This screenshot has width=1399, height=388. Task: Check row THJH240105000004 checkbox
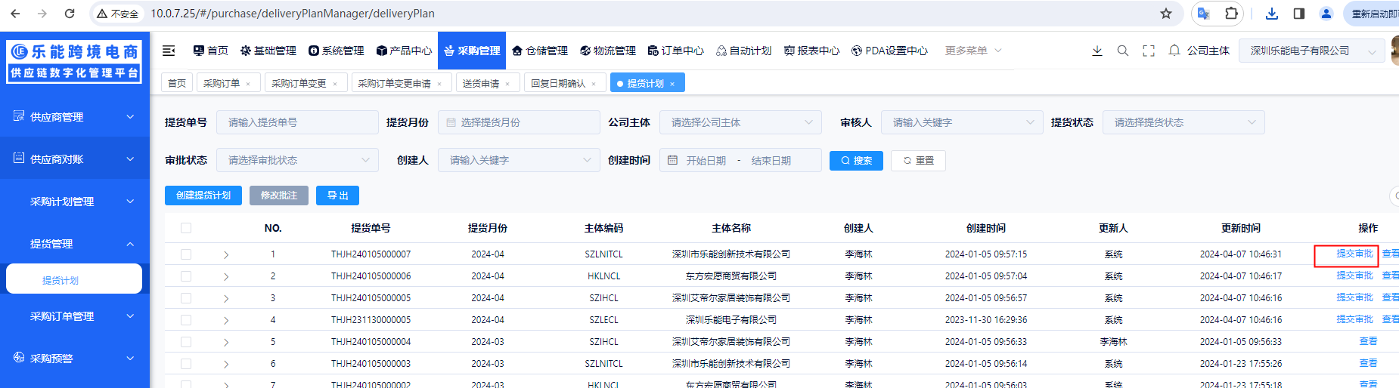[186, 342]
